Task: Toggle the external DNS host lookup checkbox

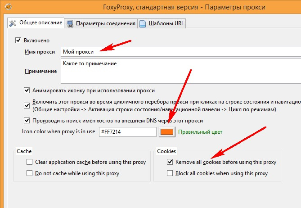Action: pyautogui.click(x=27, y=120)
